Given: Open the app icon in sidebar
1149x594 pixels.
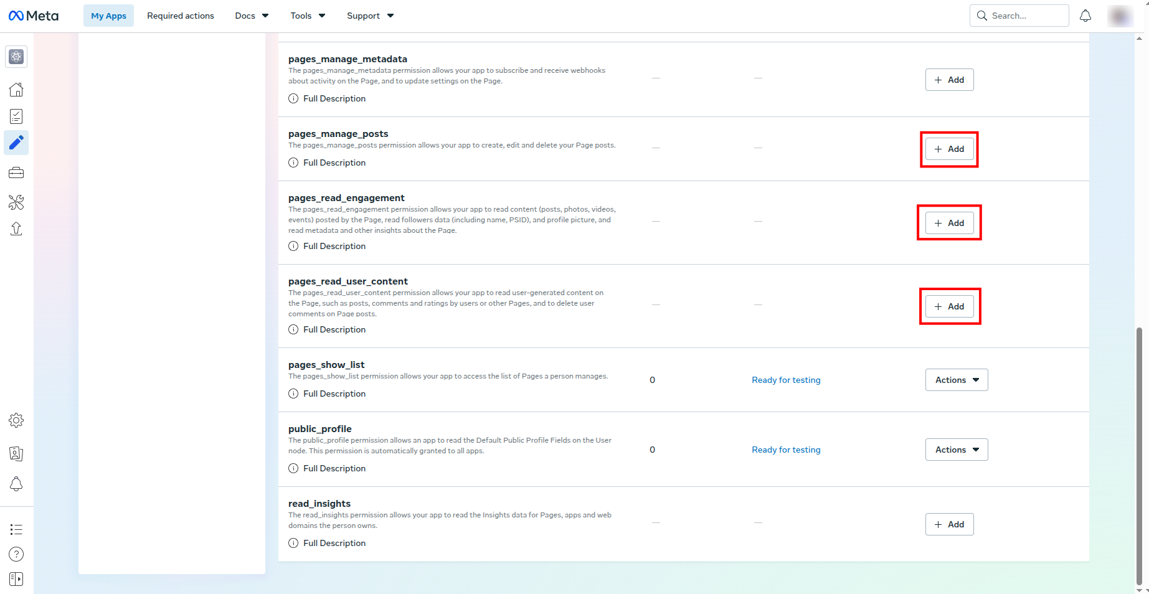Looking at the screenshot, I should tap(17, 57).
